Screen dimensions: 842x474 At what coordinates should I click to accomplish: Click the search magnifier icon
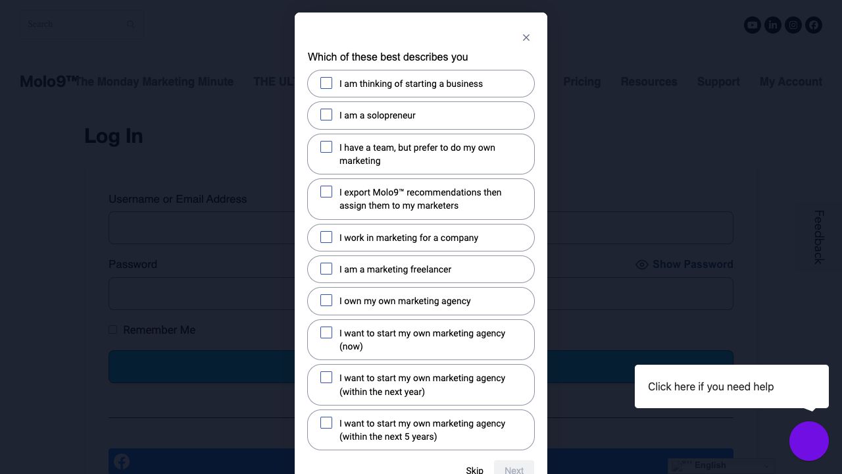point(131,24)
